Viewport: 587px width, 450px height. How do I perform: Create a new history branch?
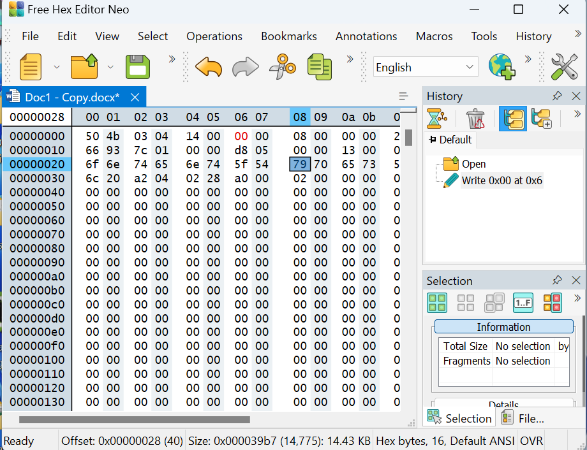click(542, 119)
